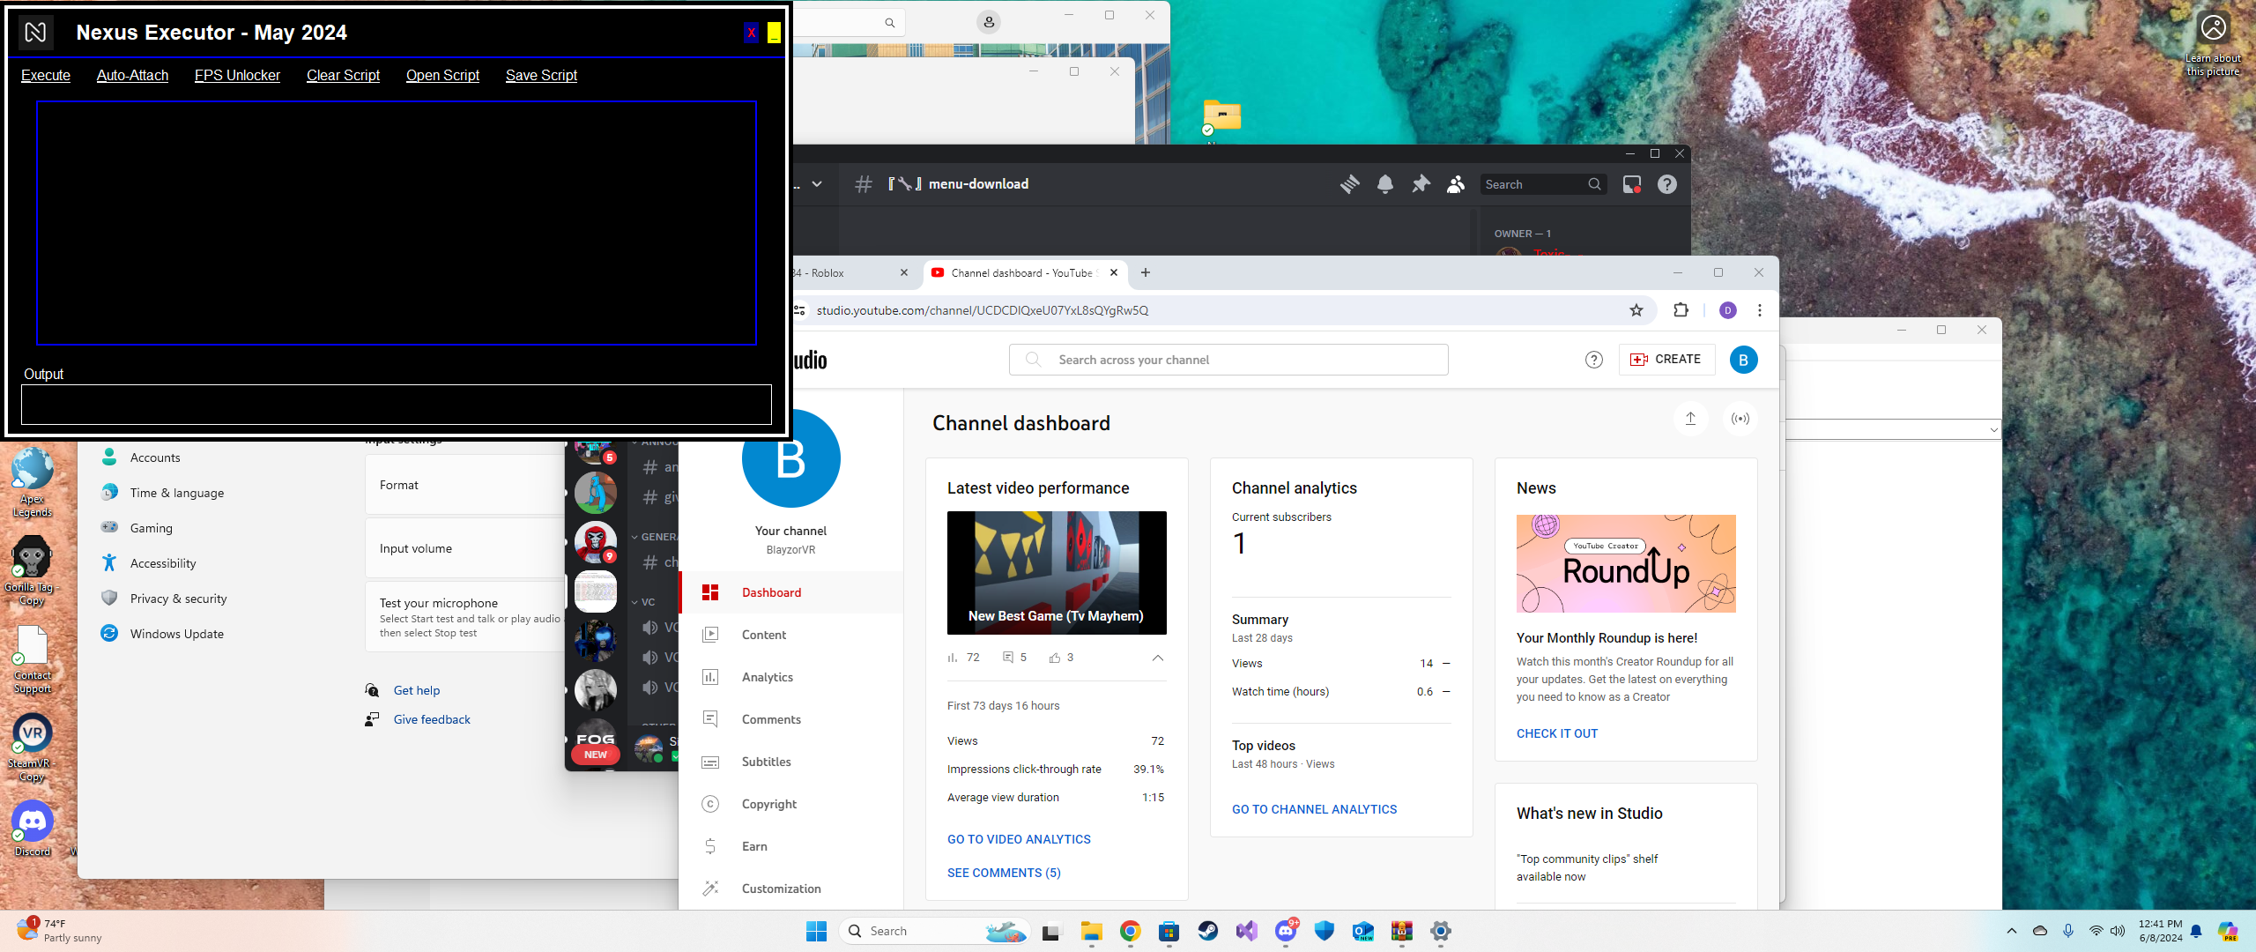Open Discord notification bell settings
The height and width of the screenshot is (952, 2256).
1385,184
